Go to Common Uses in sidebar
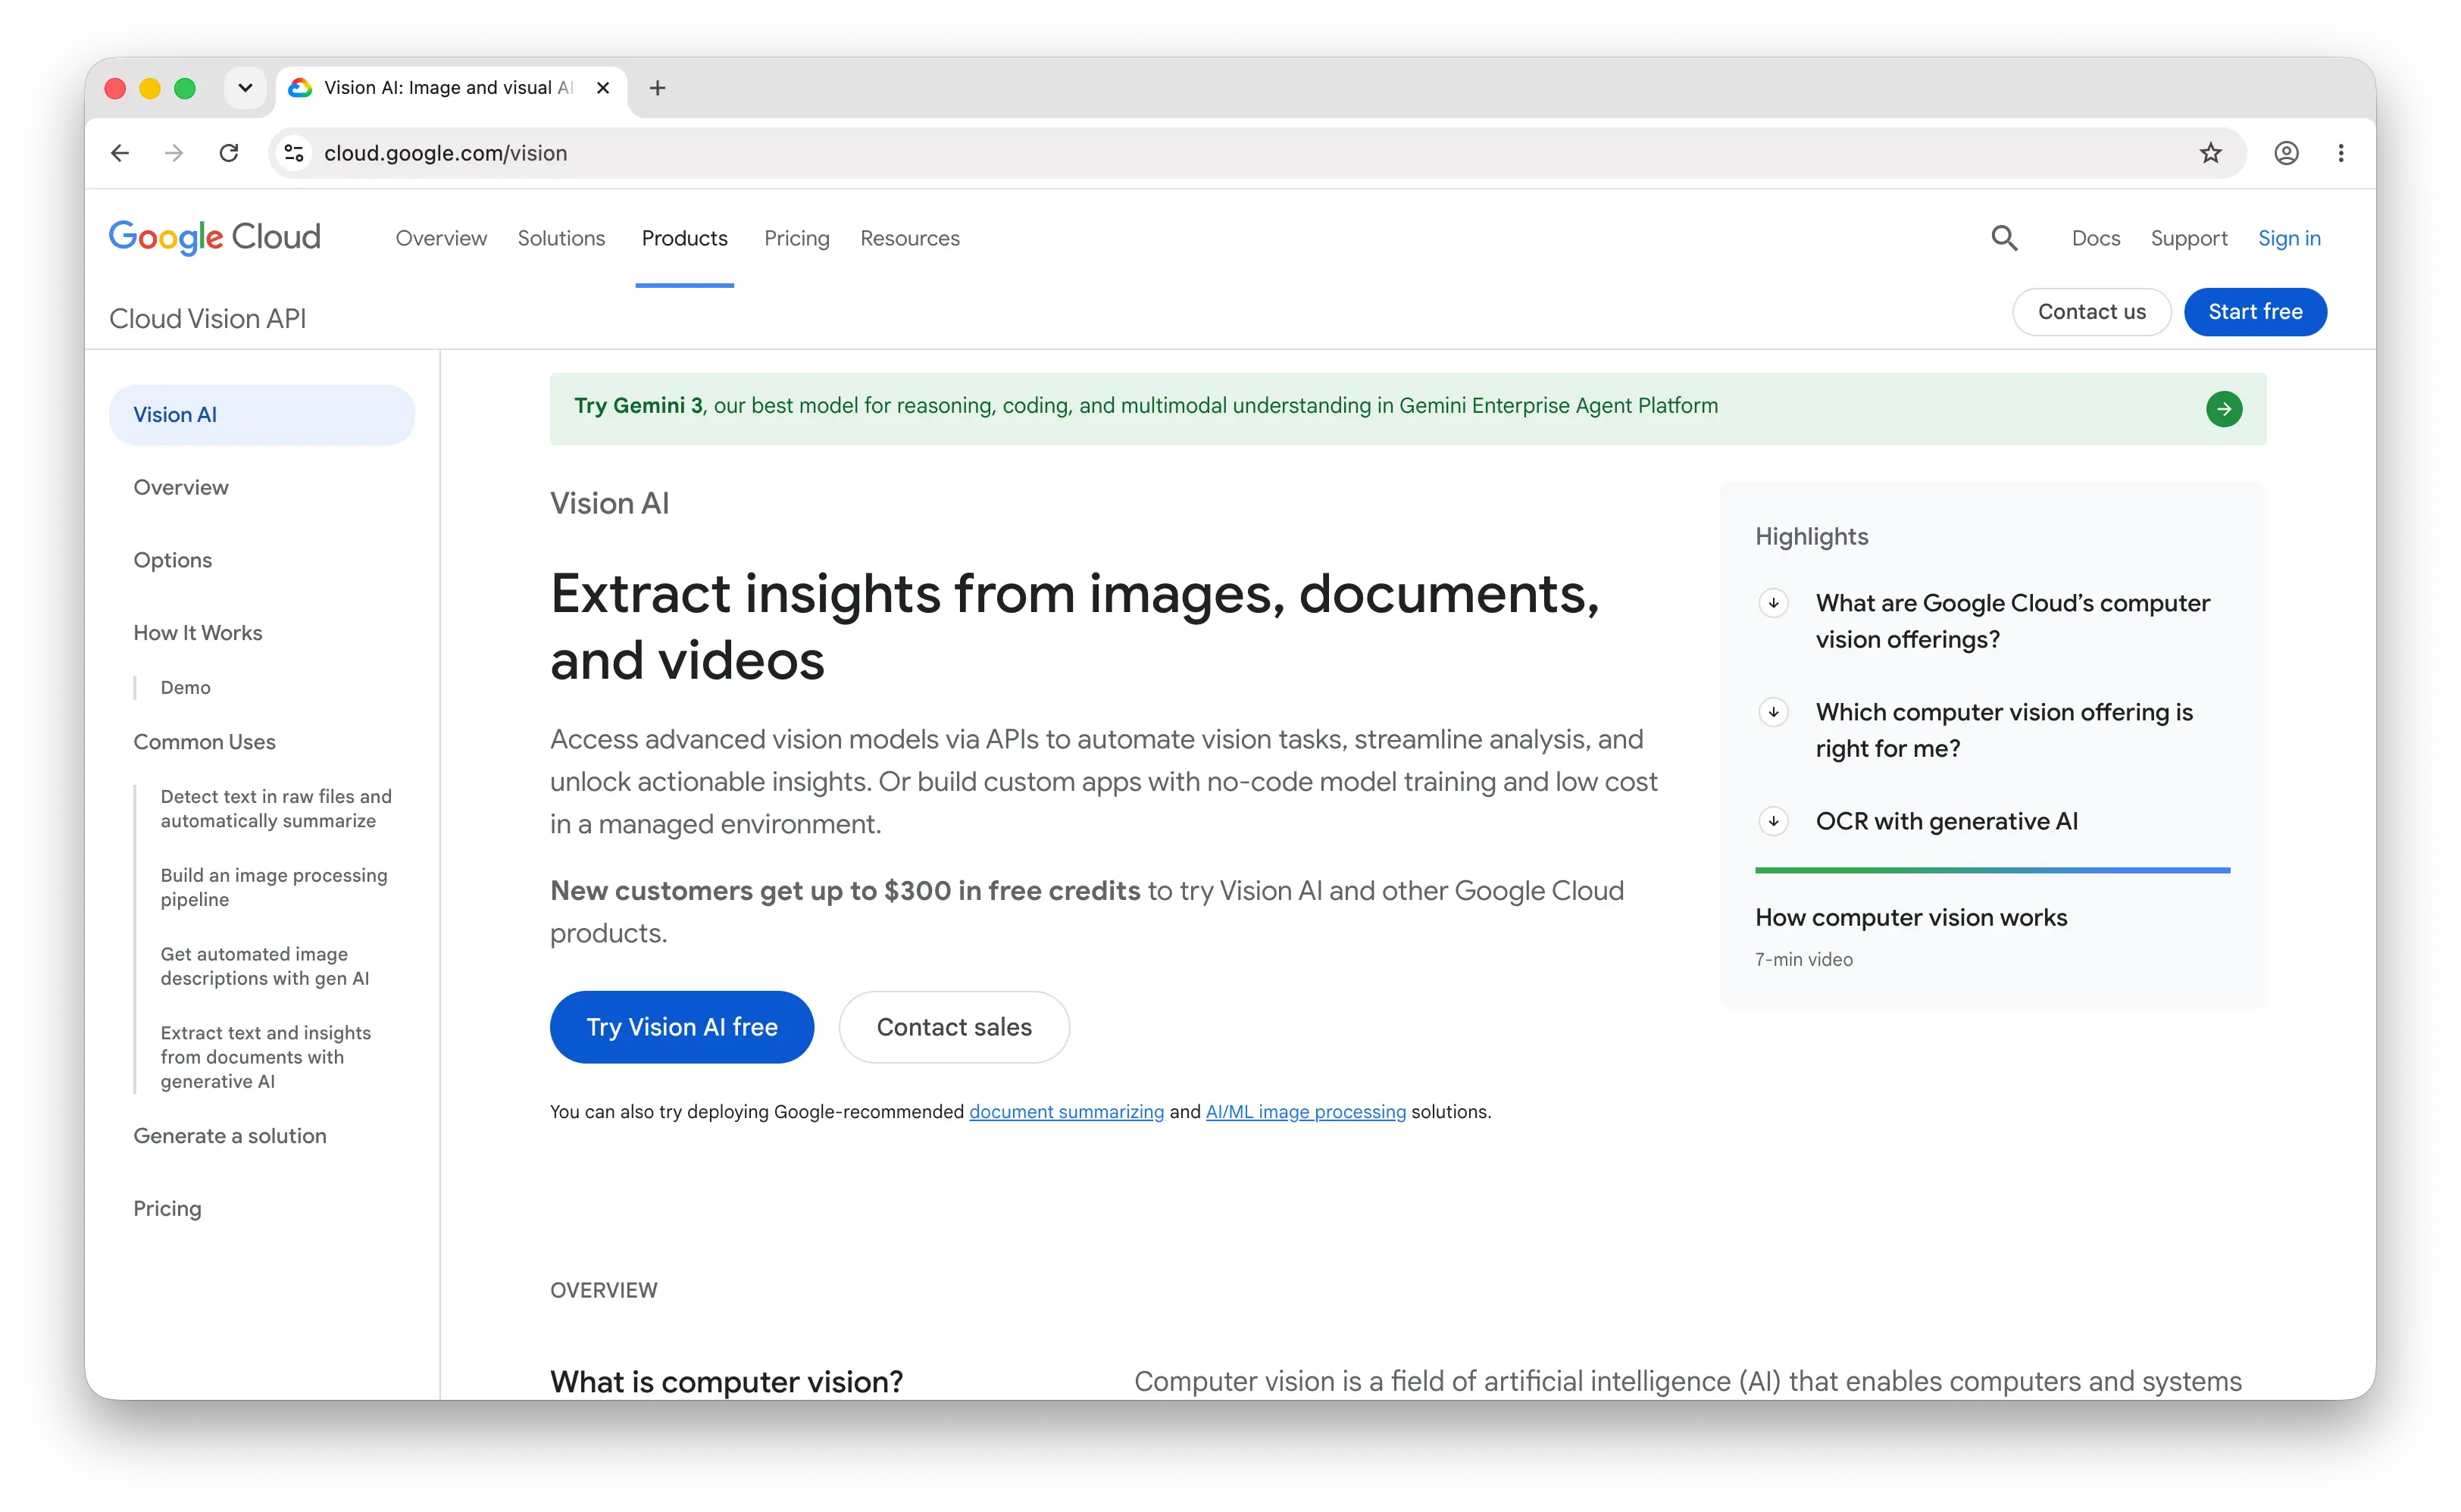This screenshot has width=2461, height=1512. pos(205,742)
